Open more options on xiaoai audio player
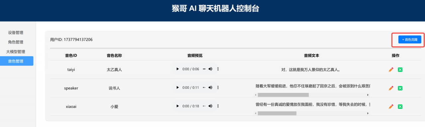425x127 pixels. (218, 106)
